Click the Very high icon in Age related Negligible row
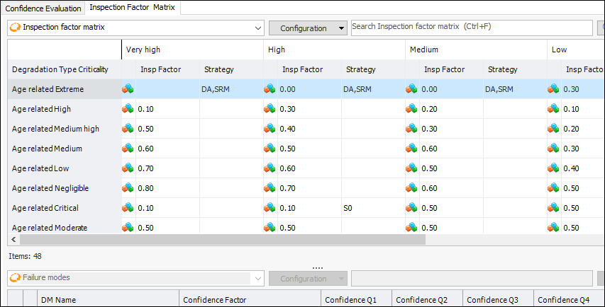The height and width of the screenshot is (307, 605). [128, 188]
